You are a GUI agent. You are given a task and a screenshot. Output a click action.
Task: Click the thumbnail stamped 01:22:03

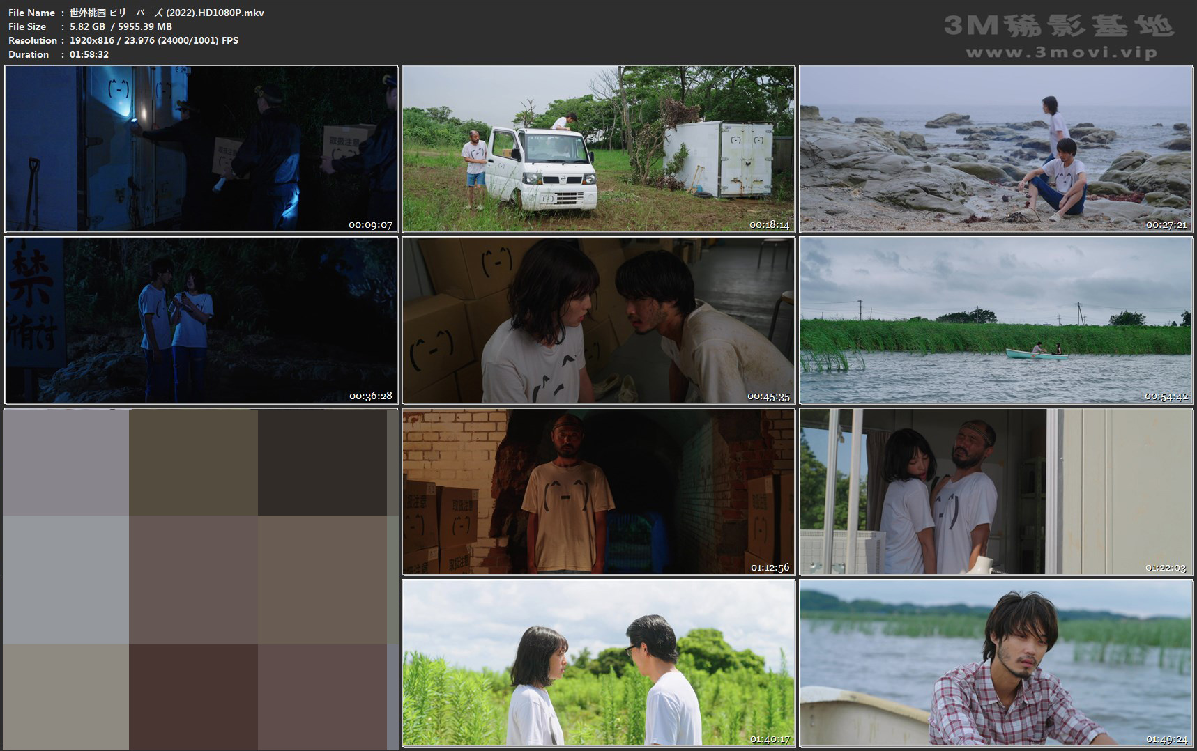tap(996, 491)
